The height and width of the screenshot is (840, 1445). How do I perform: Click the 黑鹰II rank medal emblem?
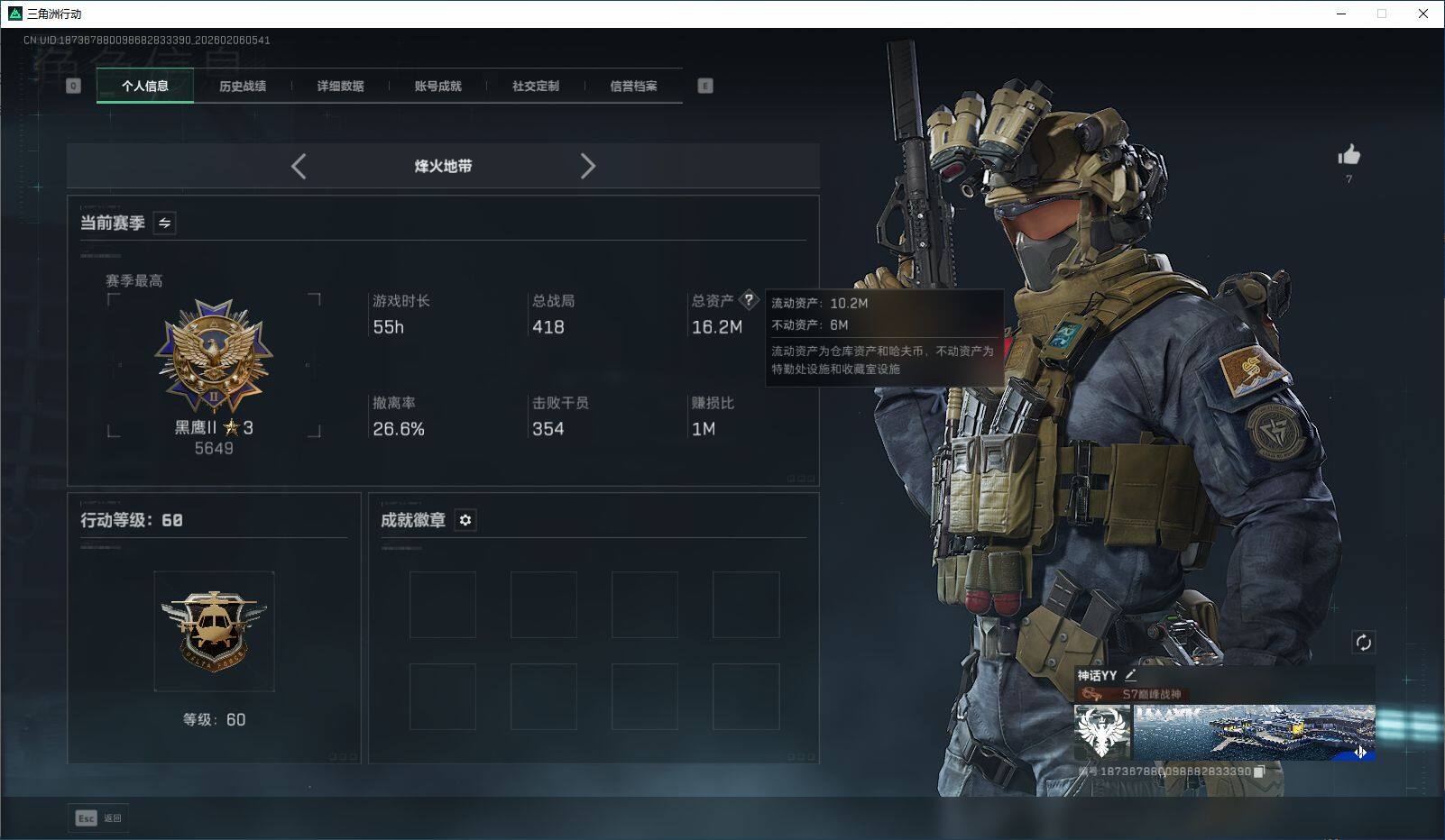coord(214,356)
